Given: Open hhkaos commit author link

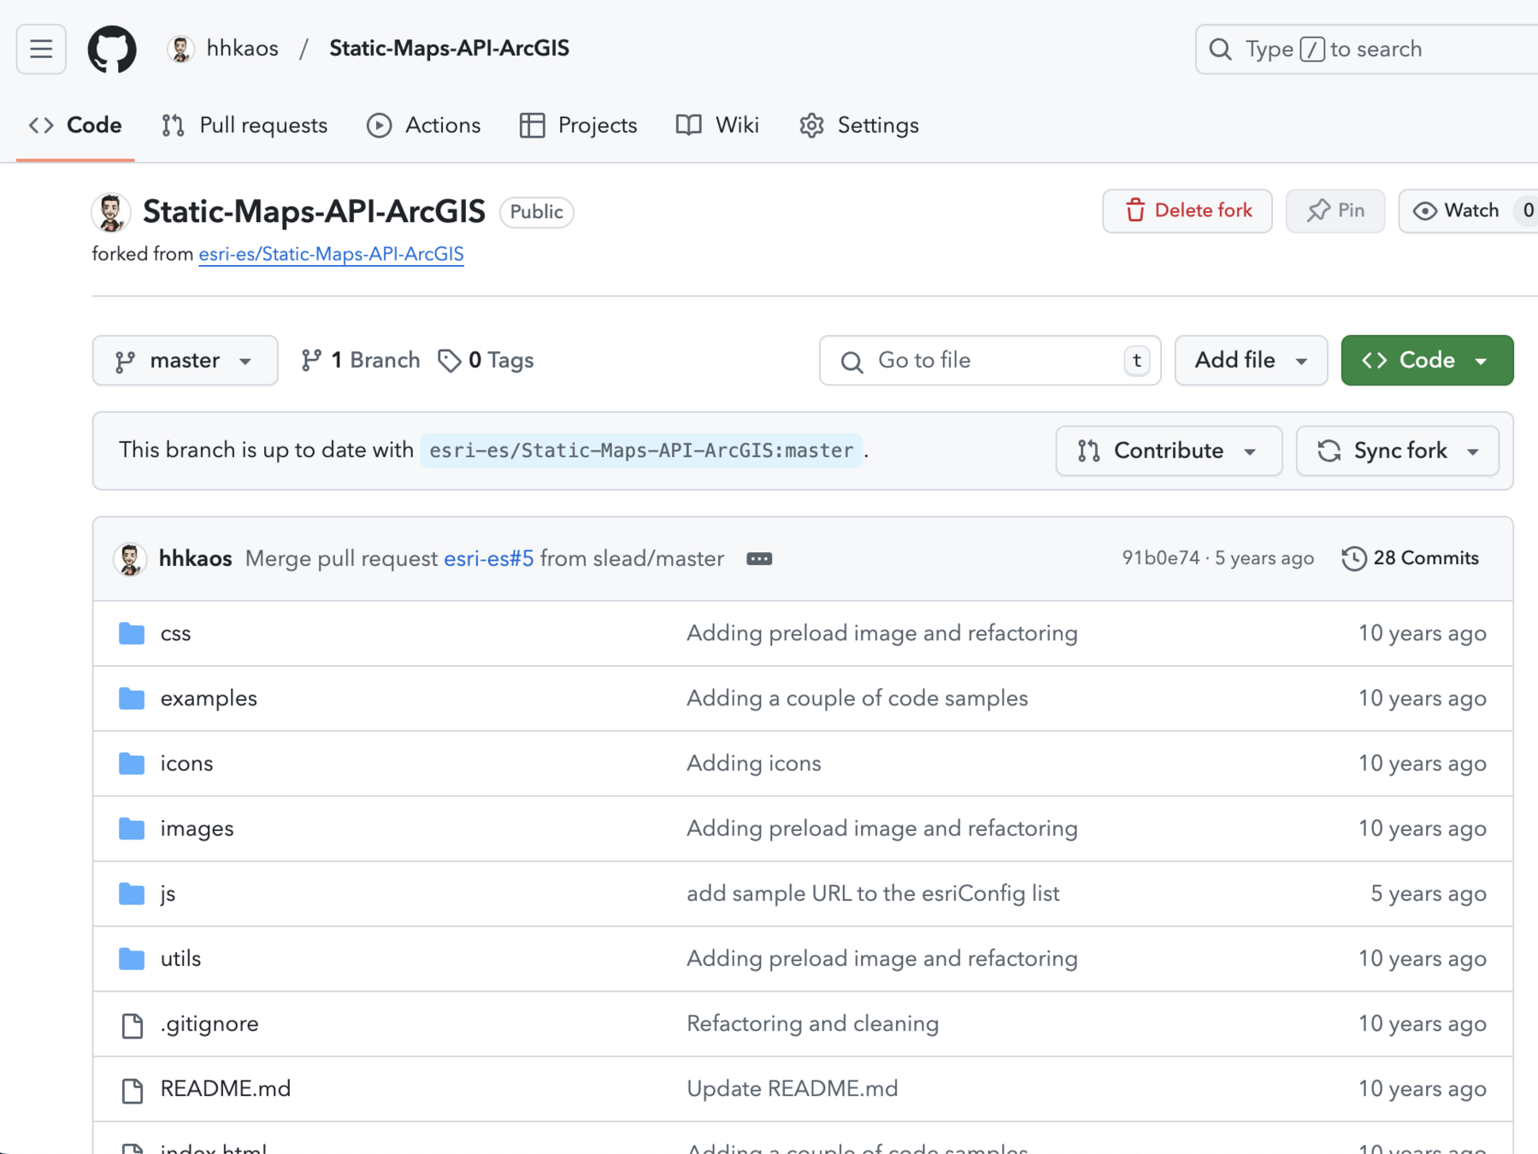Looking at the screenshot, I should (x=195, y=559).
